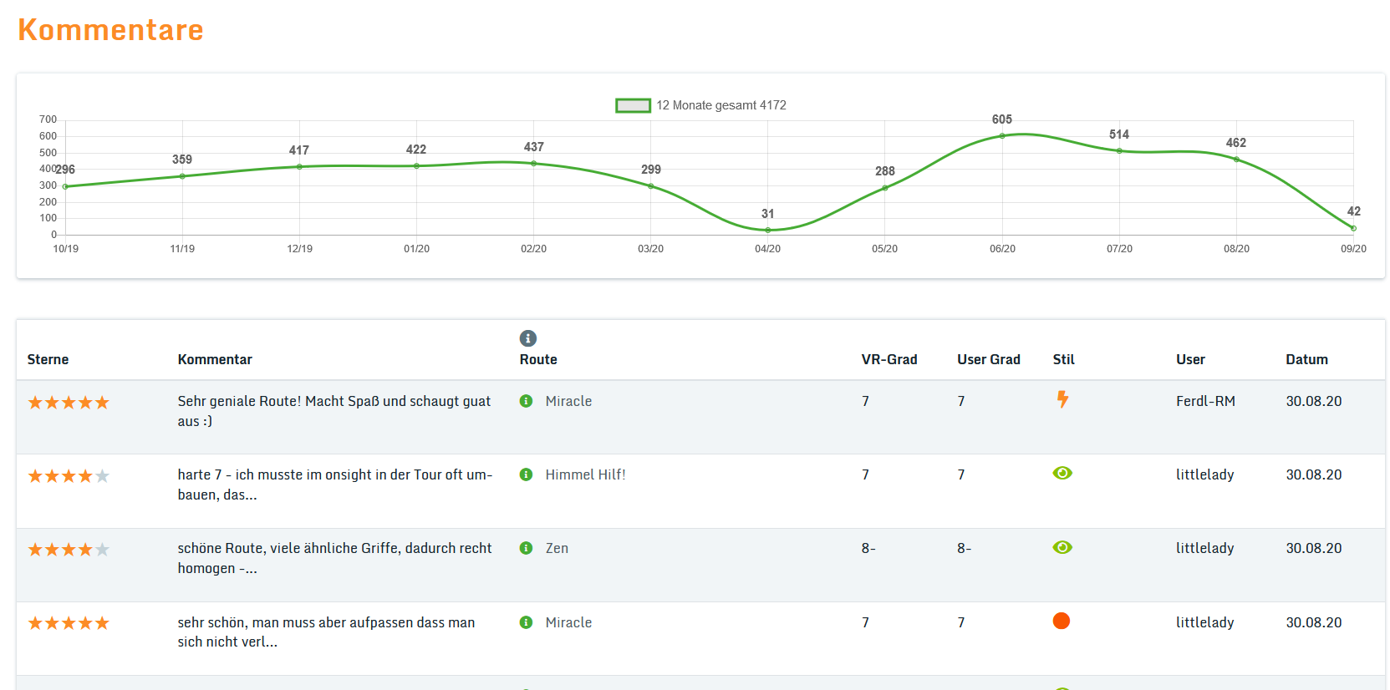The image size is (1390, 690).
Task: Select the 42 data point for 09/20
Action: pyautogui.click(x=1353, y=228)
